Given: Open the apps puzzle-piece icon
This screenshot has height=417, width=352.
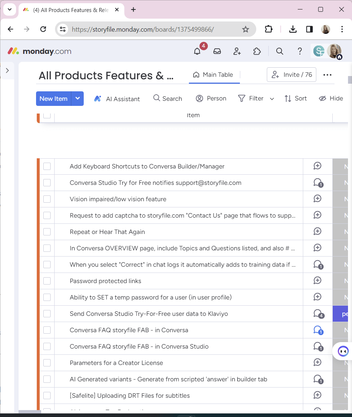Looking at the screenshot, I should point(257,51).
